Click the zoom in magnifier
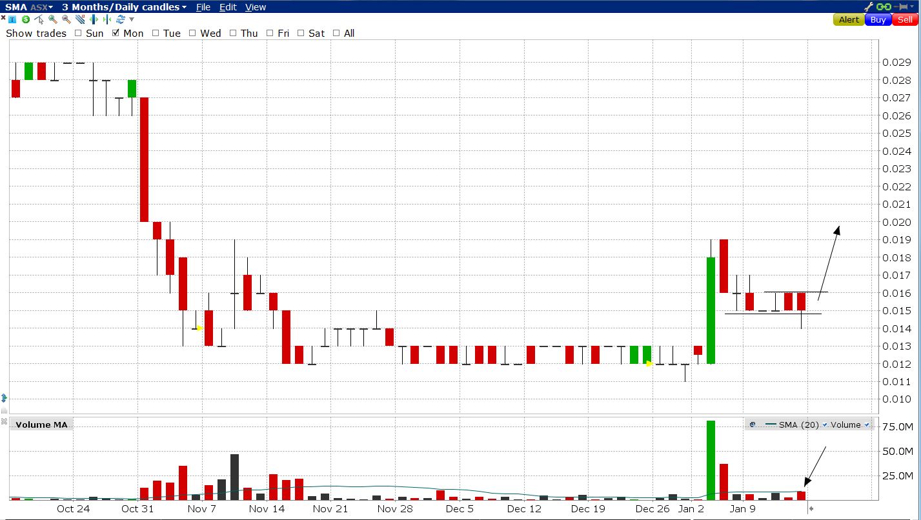 pos(53,19)
